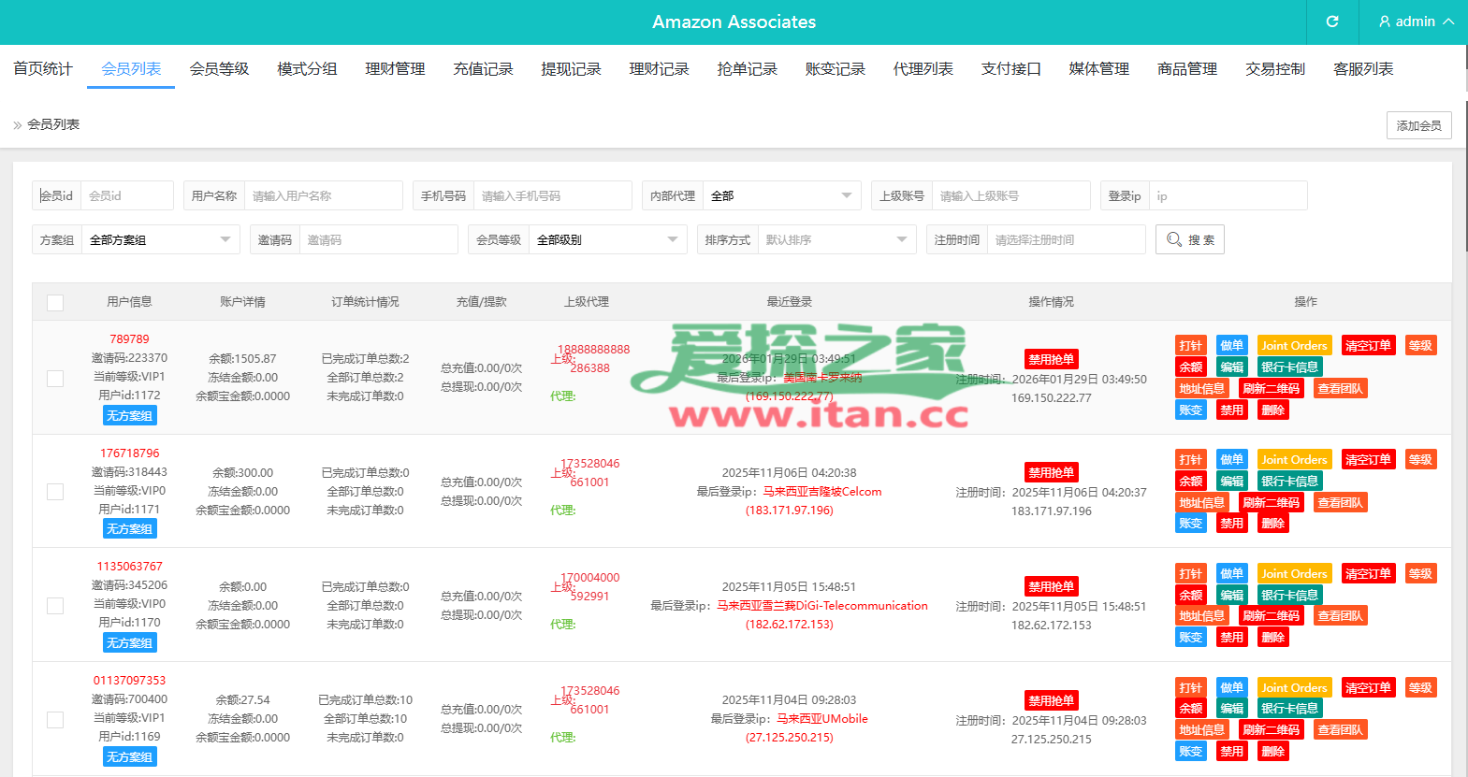Click Joint Orders for user 176718796
The height and width of the screenshot is (777, 1468).
click(x=1294, y=460)
